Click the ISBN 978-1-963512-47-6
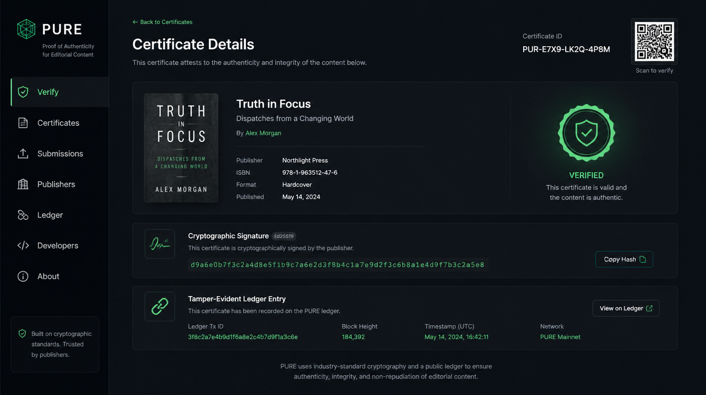The image size is (706, 395). tap(309, 173)
